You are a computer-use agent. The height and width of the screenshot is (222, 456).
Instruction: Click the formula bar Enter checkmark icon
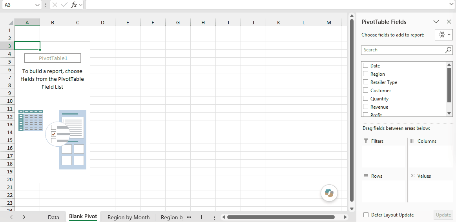click(65, 5)
